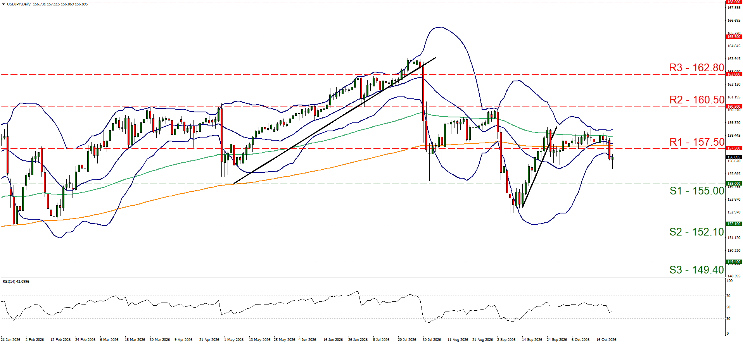Click the USDJPY,Daily chart title dropdown arrow
The width and height of the screenshot is (743, 344).
(3, 4)
